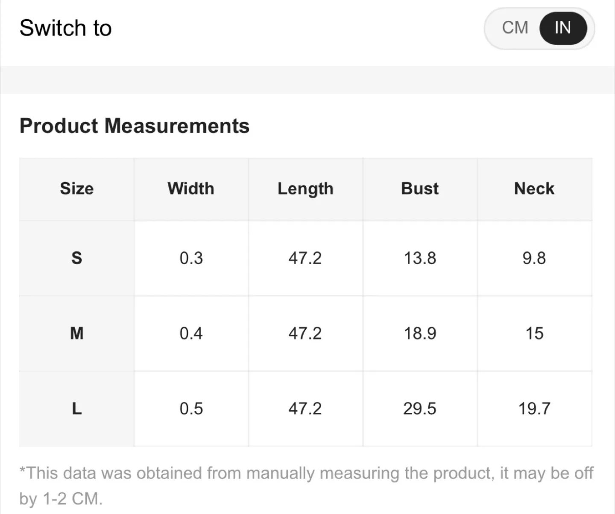This screenshot has width=615, height=514.
Task: Click the Length column header
Action: point(305,189)
